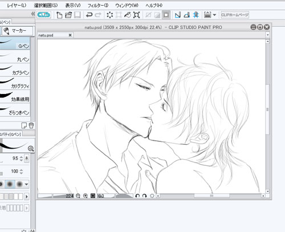Expand the clapperboard icon dropdown arrow
The width and height of the screenshot is (285, 232).
(214, 15)
